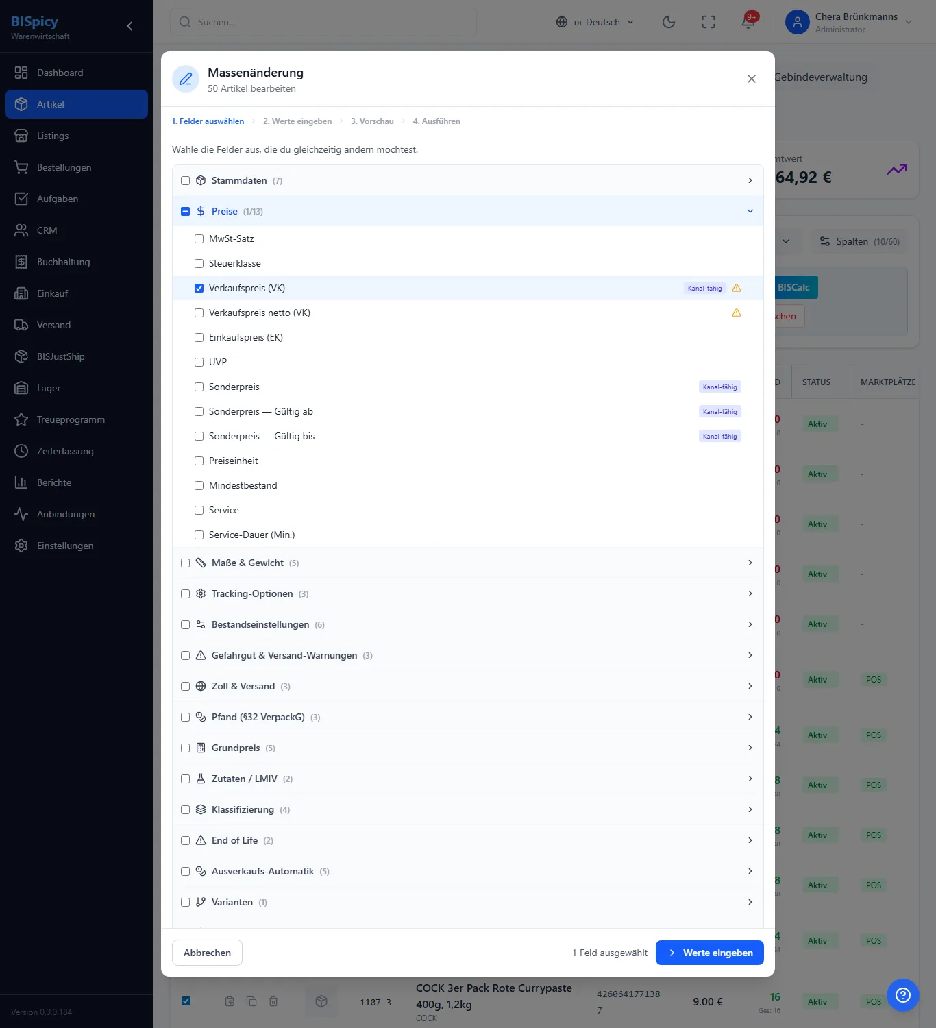Viewport: 936px width, 1028px height.
Task: Tick the Einkaufspreis (EK) checkbox
Action: pyautogui.click(x=199, y=337)
